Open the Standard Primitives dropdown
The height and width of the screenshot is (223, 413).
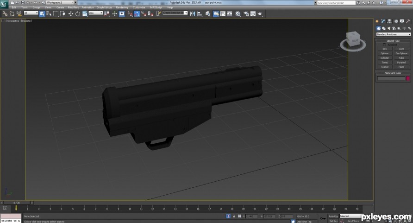click(x=393, y=34)
